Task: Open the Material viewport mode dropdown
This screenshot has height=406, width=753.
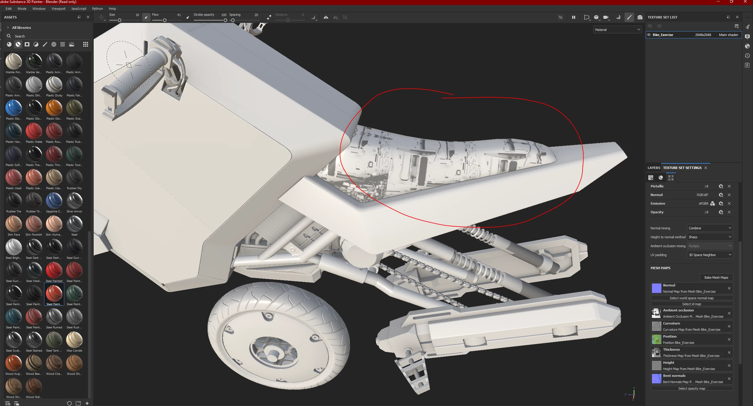Action: tap(617, 29)
